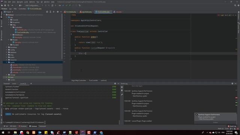Hide the Project panel with the minus icon
The image size is (240, 135).
pos(61,12)
